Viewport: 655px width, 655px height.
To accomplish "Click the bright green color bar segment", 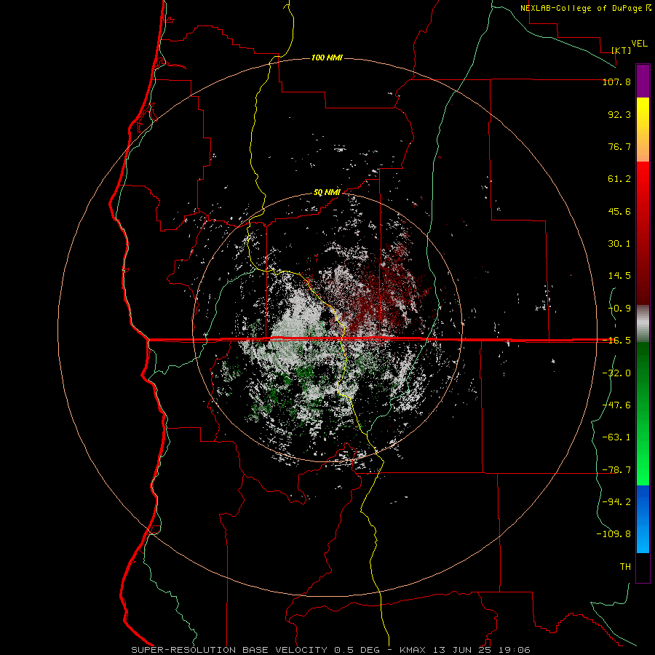I will (643, 413).
